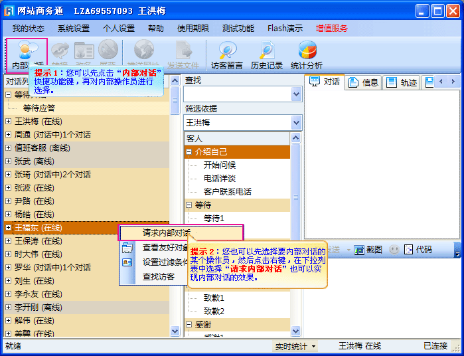The image size is (464, 356).
Task: Open the 筛选依据 dropdown showing 王洪梅
Action: (297, 123)
